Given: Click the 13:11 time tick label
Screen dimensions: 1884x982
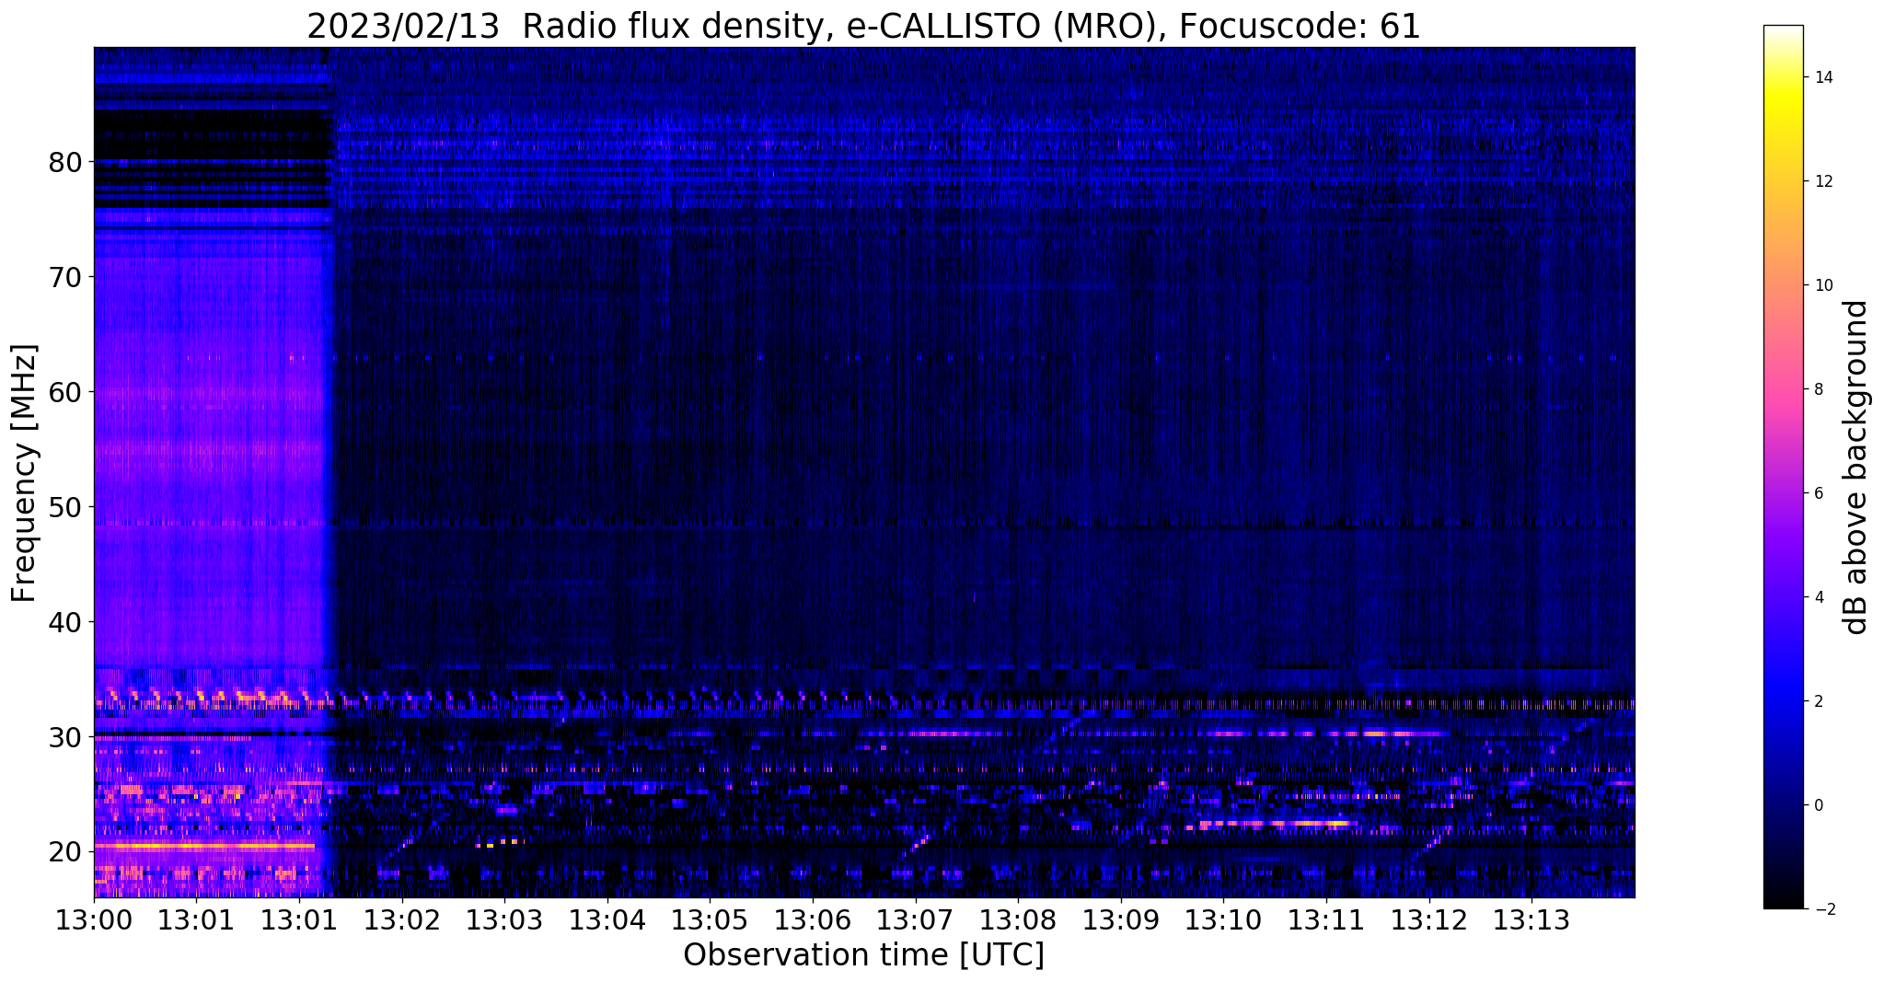Looking at the screenshot, I should tap(1325, 919).
